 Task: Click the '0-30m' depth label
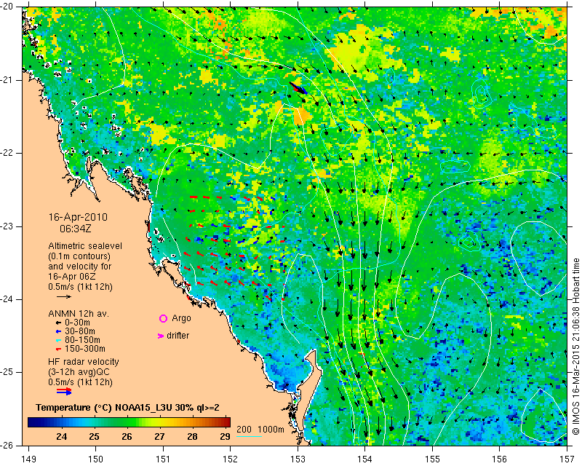[x=77, y=323]
